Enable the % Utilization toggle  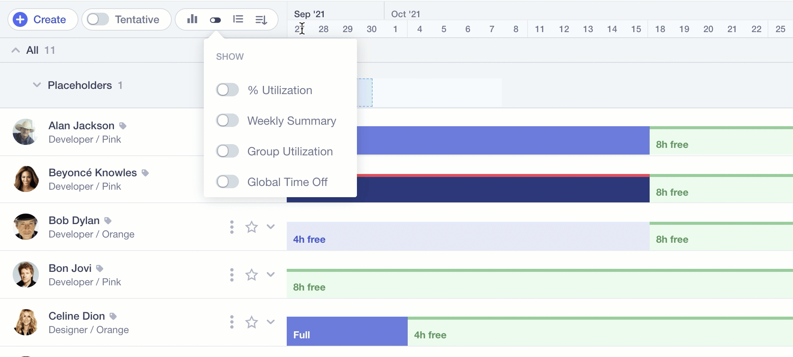(227, 90)
